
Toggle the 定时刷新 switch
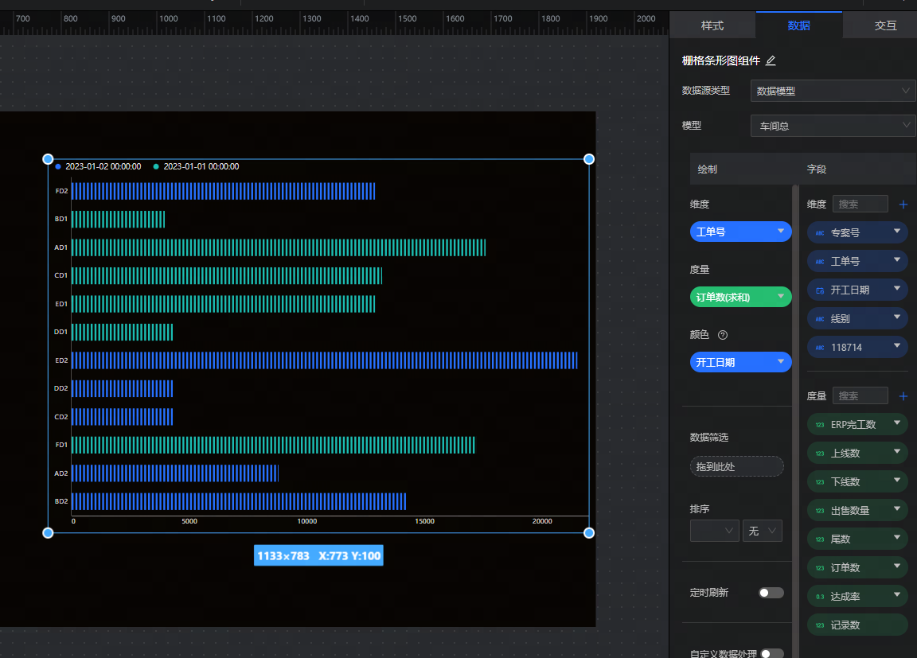click(771, 593)
